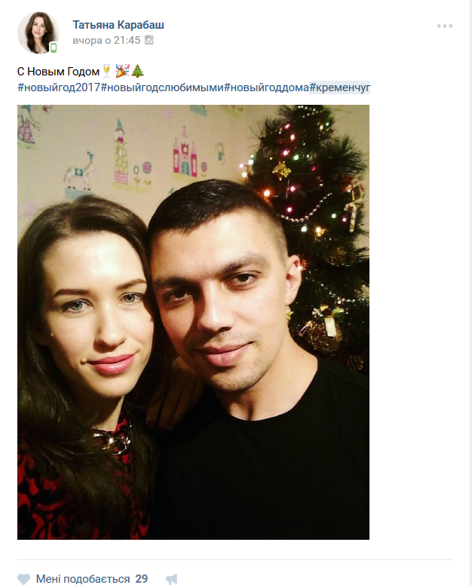Screen dimensions: 472x585
Task: Show who liked via count 29
Action: pos(142,579)
